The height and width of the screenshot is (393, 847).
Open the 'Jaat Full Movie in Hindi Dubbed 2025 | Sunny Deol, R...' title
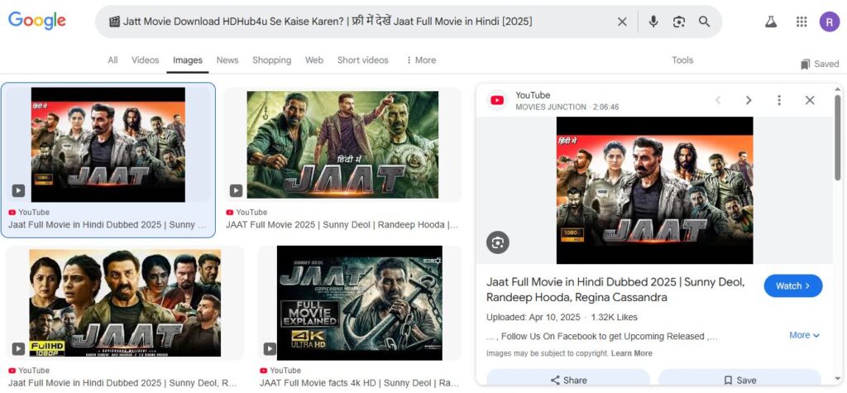tap(122, 383)
